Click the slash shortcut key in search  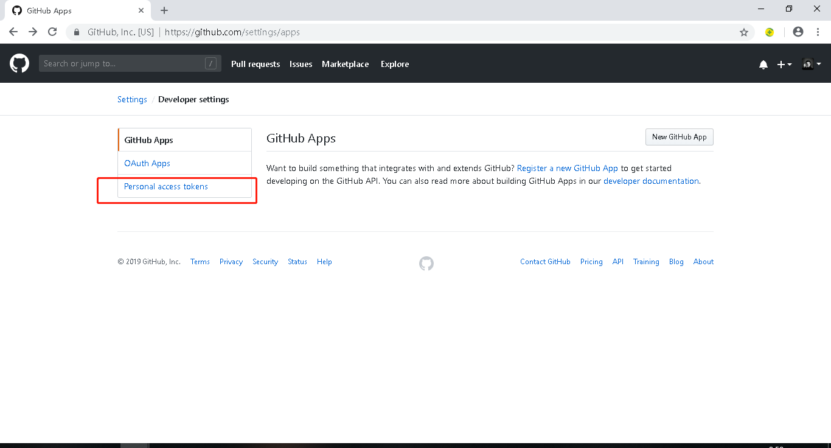click(x=210, y=63)
